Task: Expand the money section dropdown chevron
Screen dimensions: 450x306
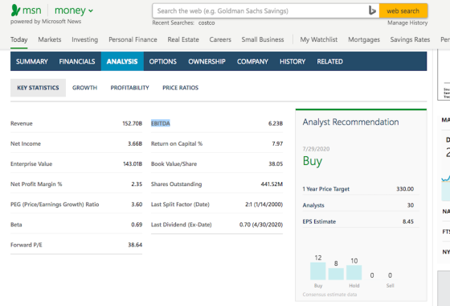Action: 91,11
